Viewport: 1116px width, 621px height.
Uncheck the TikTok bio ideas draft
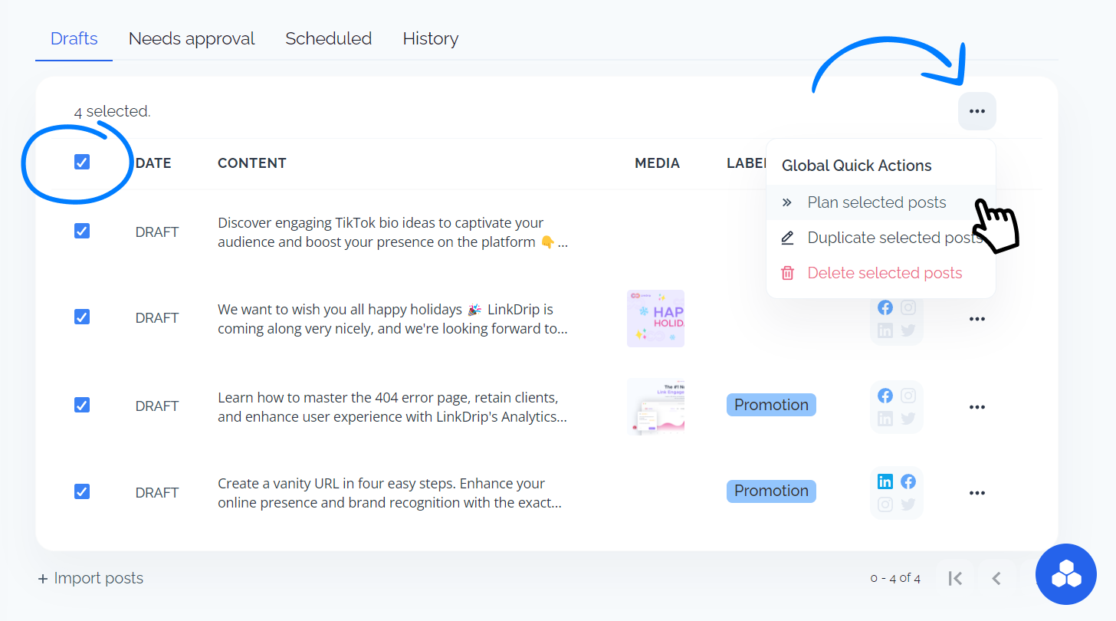(82, 231)
